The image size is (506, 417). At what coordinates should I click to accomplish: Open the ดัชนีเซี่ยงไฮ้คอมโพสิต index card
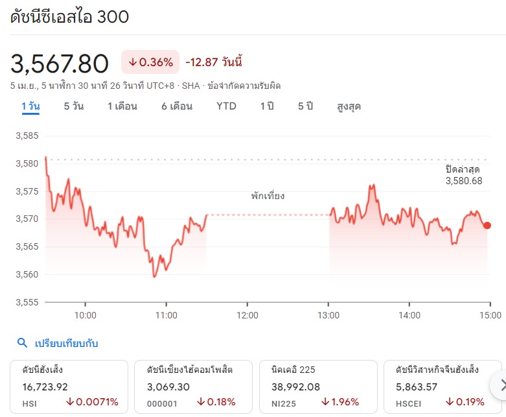(193, 387)
